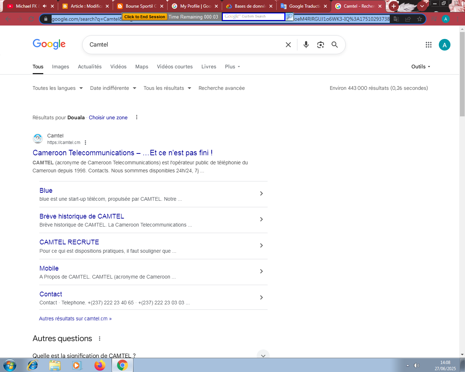Open the Blue sitelink
465x372 pixels.
46,191
